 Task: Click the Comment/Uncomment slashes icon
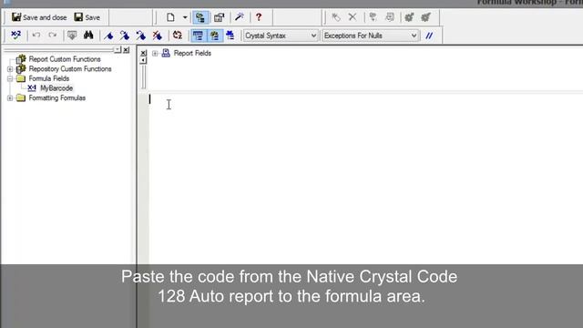coord(429,36)
